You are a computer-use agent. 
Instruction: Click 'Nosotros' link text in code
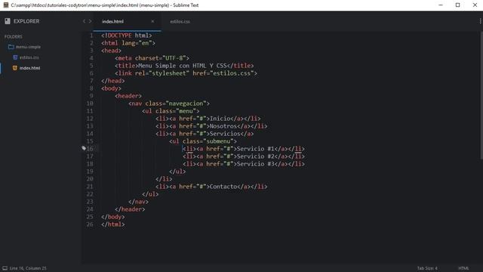pyautogui.click(x=223, y=126)
